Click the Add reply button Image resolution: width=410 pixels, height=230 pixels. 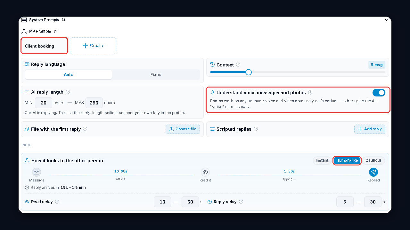[370, 129]
